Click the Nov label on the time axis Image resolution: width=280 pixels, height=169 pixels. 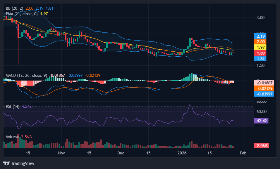tap(61, 153)
